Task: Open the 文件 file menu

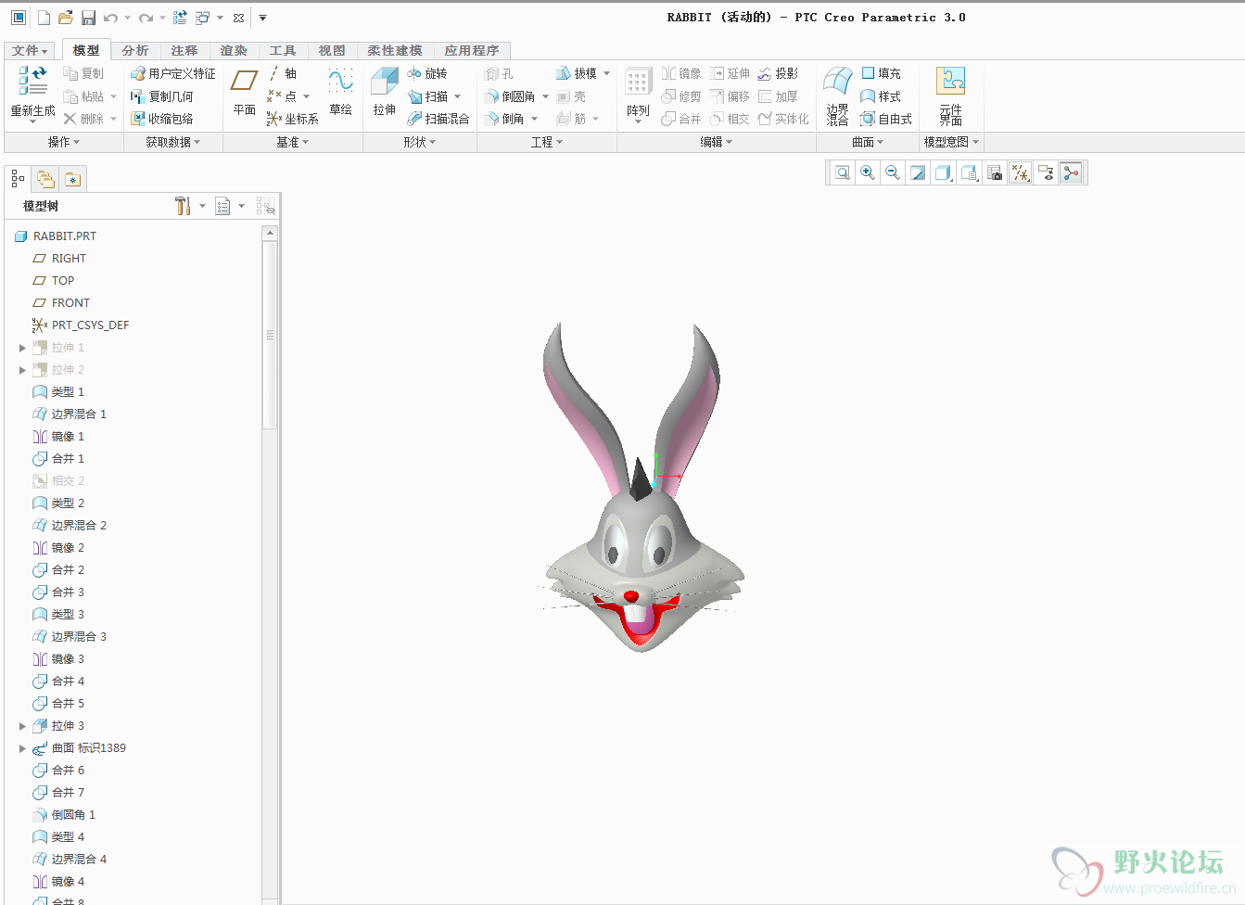Action: (x=30, y=51)
